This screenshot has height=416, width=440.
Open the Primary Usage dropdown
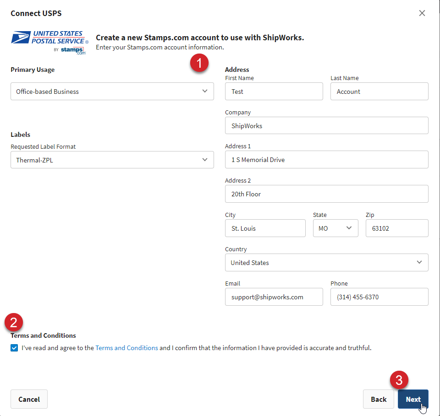(x=112, y=92)
